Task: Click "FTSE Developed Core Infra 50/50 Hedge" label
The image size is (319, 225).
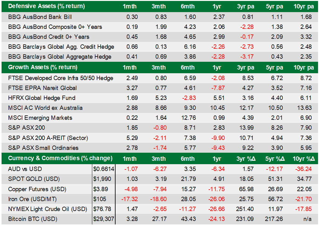Action: tap(61, 78)
